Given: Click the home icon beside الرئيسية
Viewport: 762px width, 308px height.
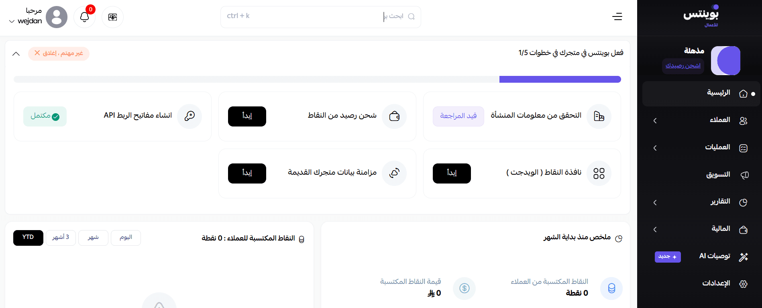Looking at the screenshot, I should coord(743,94).
